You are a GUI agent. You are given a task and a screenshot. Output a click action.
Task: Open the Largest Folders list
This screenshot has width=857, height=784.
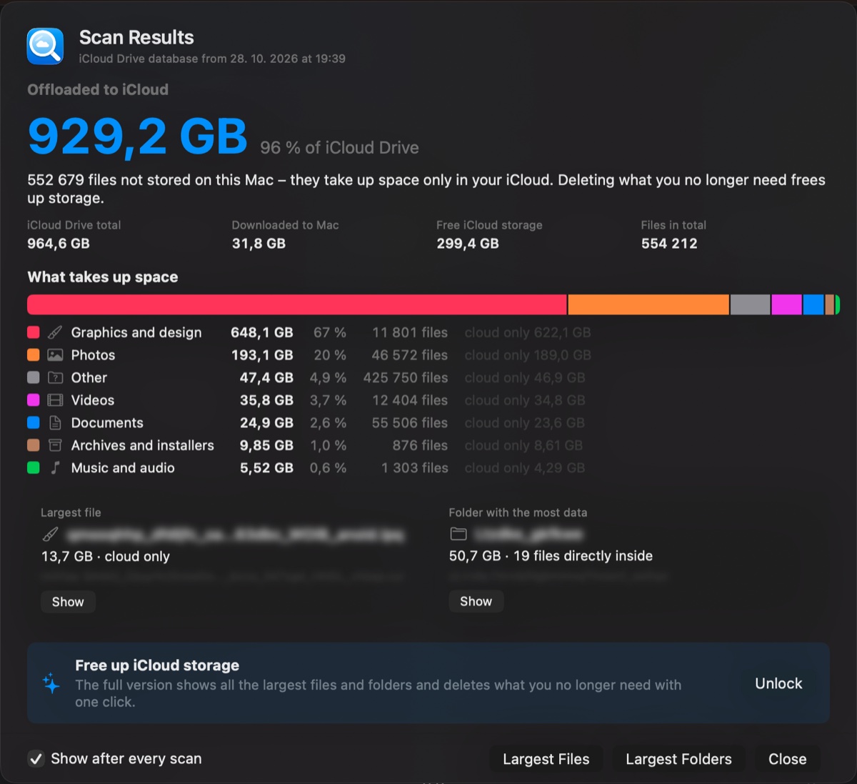tap(678, 759)
